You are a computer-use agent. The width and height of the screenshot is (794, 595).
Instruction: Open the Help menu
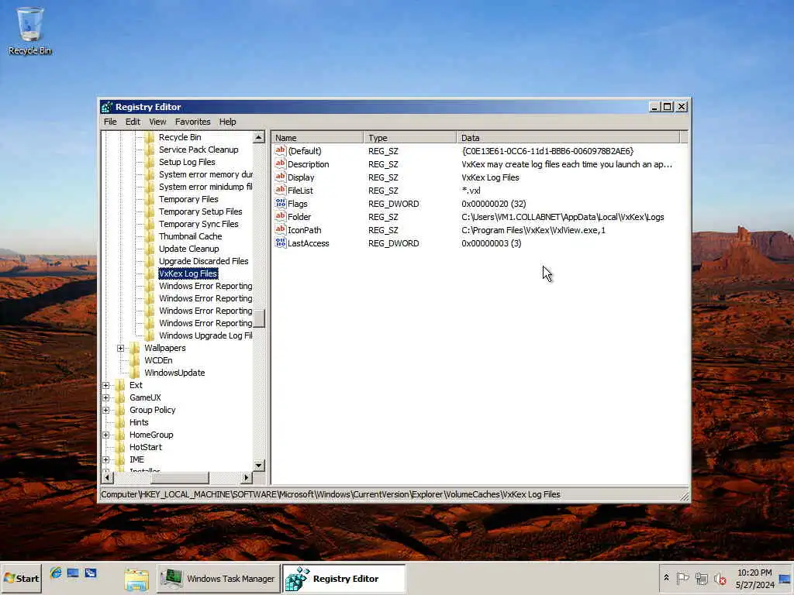pyautogui.click(x=227, y=122)
